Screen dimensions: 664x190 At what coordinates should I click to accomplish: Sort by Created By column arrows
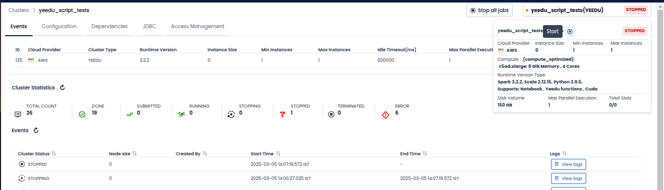[205, 153]
